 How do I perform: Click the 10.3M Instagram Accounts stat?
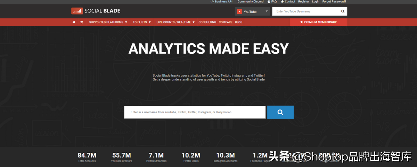[226, 157]
